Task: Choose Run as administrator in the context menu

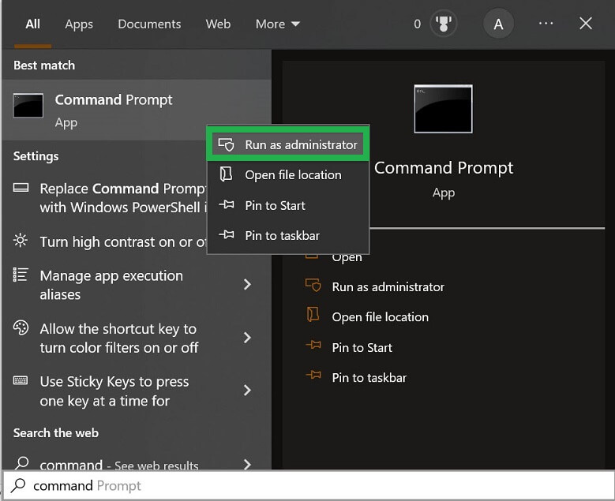Action: click(x=288, y=144)
